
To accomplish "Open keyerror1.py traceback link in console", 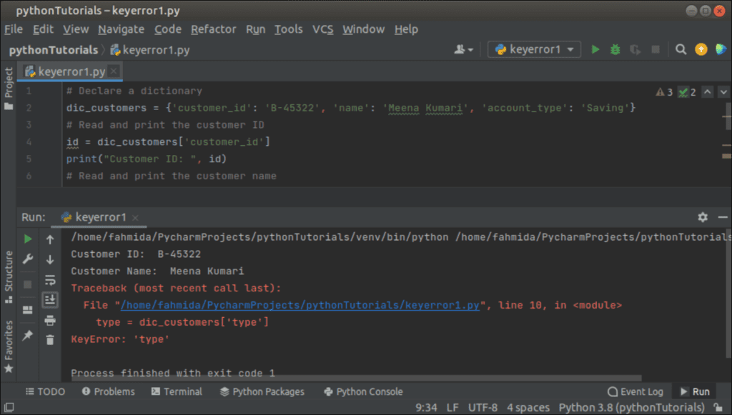I will 300,305.
